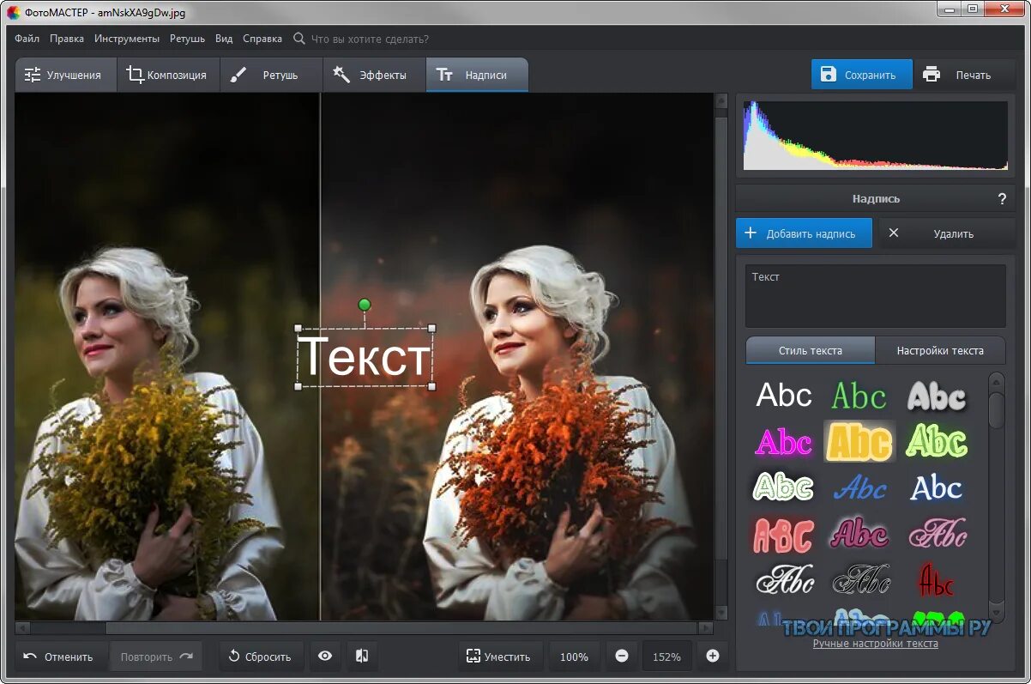Choose the blue italic script Abc style

coord(859,487)
